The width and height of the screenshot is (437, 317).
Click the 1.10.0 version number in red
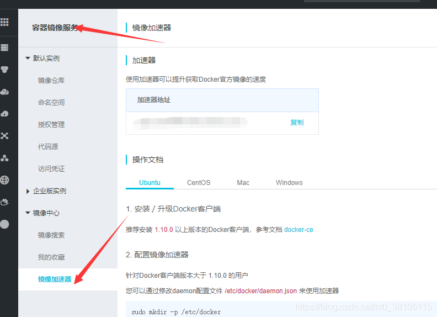(x=164, y=230)
